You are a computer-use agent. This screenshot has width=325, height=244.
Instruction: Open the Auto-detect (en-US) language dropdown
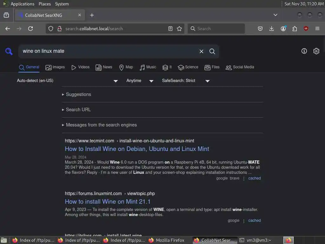68,81
